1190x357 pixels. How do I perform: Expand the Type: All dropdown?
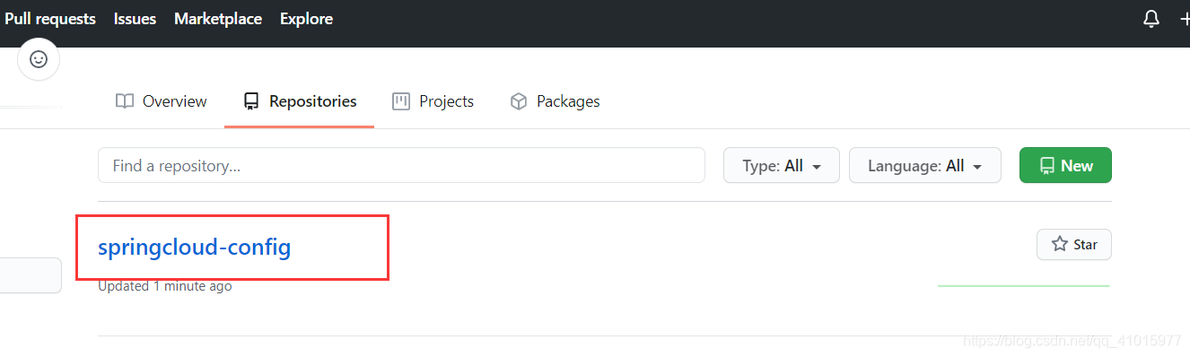click(782, 166)
